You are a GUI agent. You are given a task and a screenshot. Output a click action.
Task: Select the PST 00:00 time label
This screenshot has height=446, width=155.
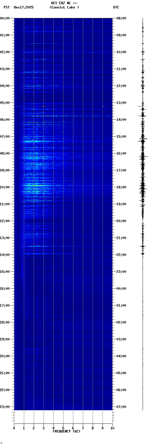tap(5, 18)
